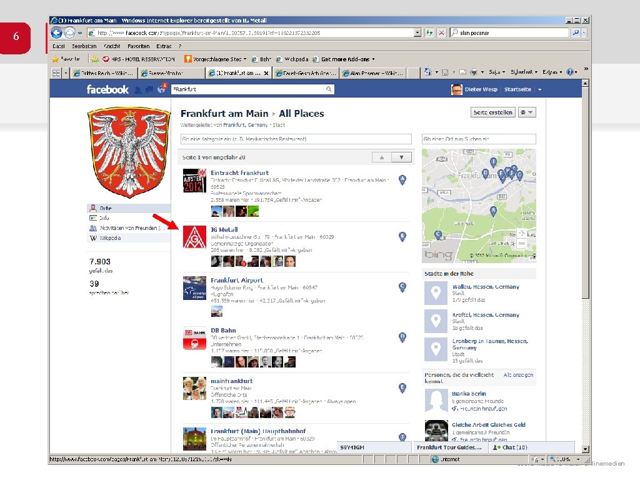Image resolution: width=640 pixels, height=480 pixels.
Task: Click map marker D next to DB Bahn
Action: tap(402, 337)
